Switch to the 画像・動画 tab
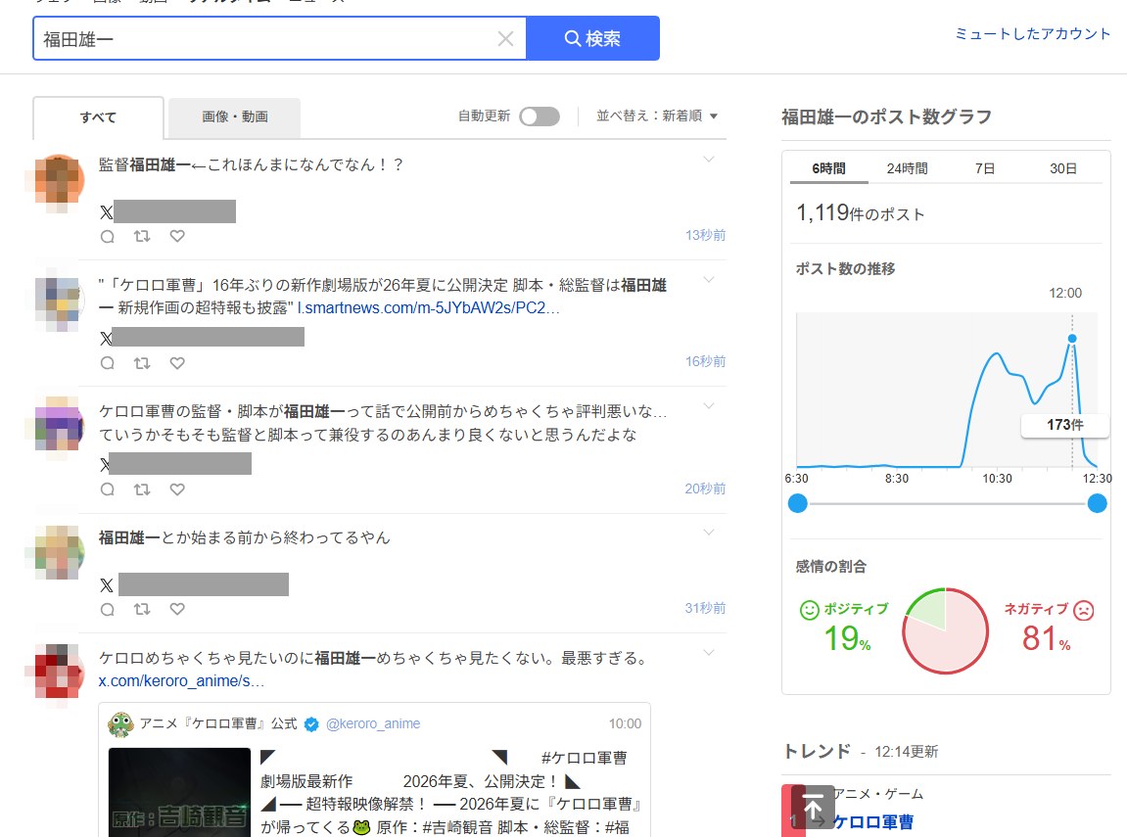1127x837 pixels. coord(234,117)
